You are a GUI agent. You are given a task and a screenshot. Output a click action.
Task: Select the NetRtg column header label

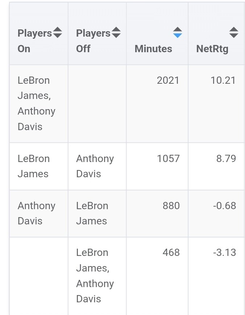pos(212,49)
